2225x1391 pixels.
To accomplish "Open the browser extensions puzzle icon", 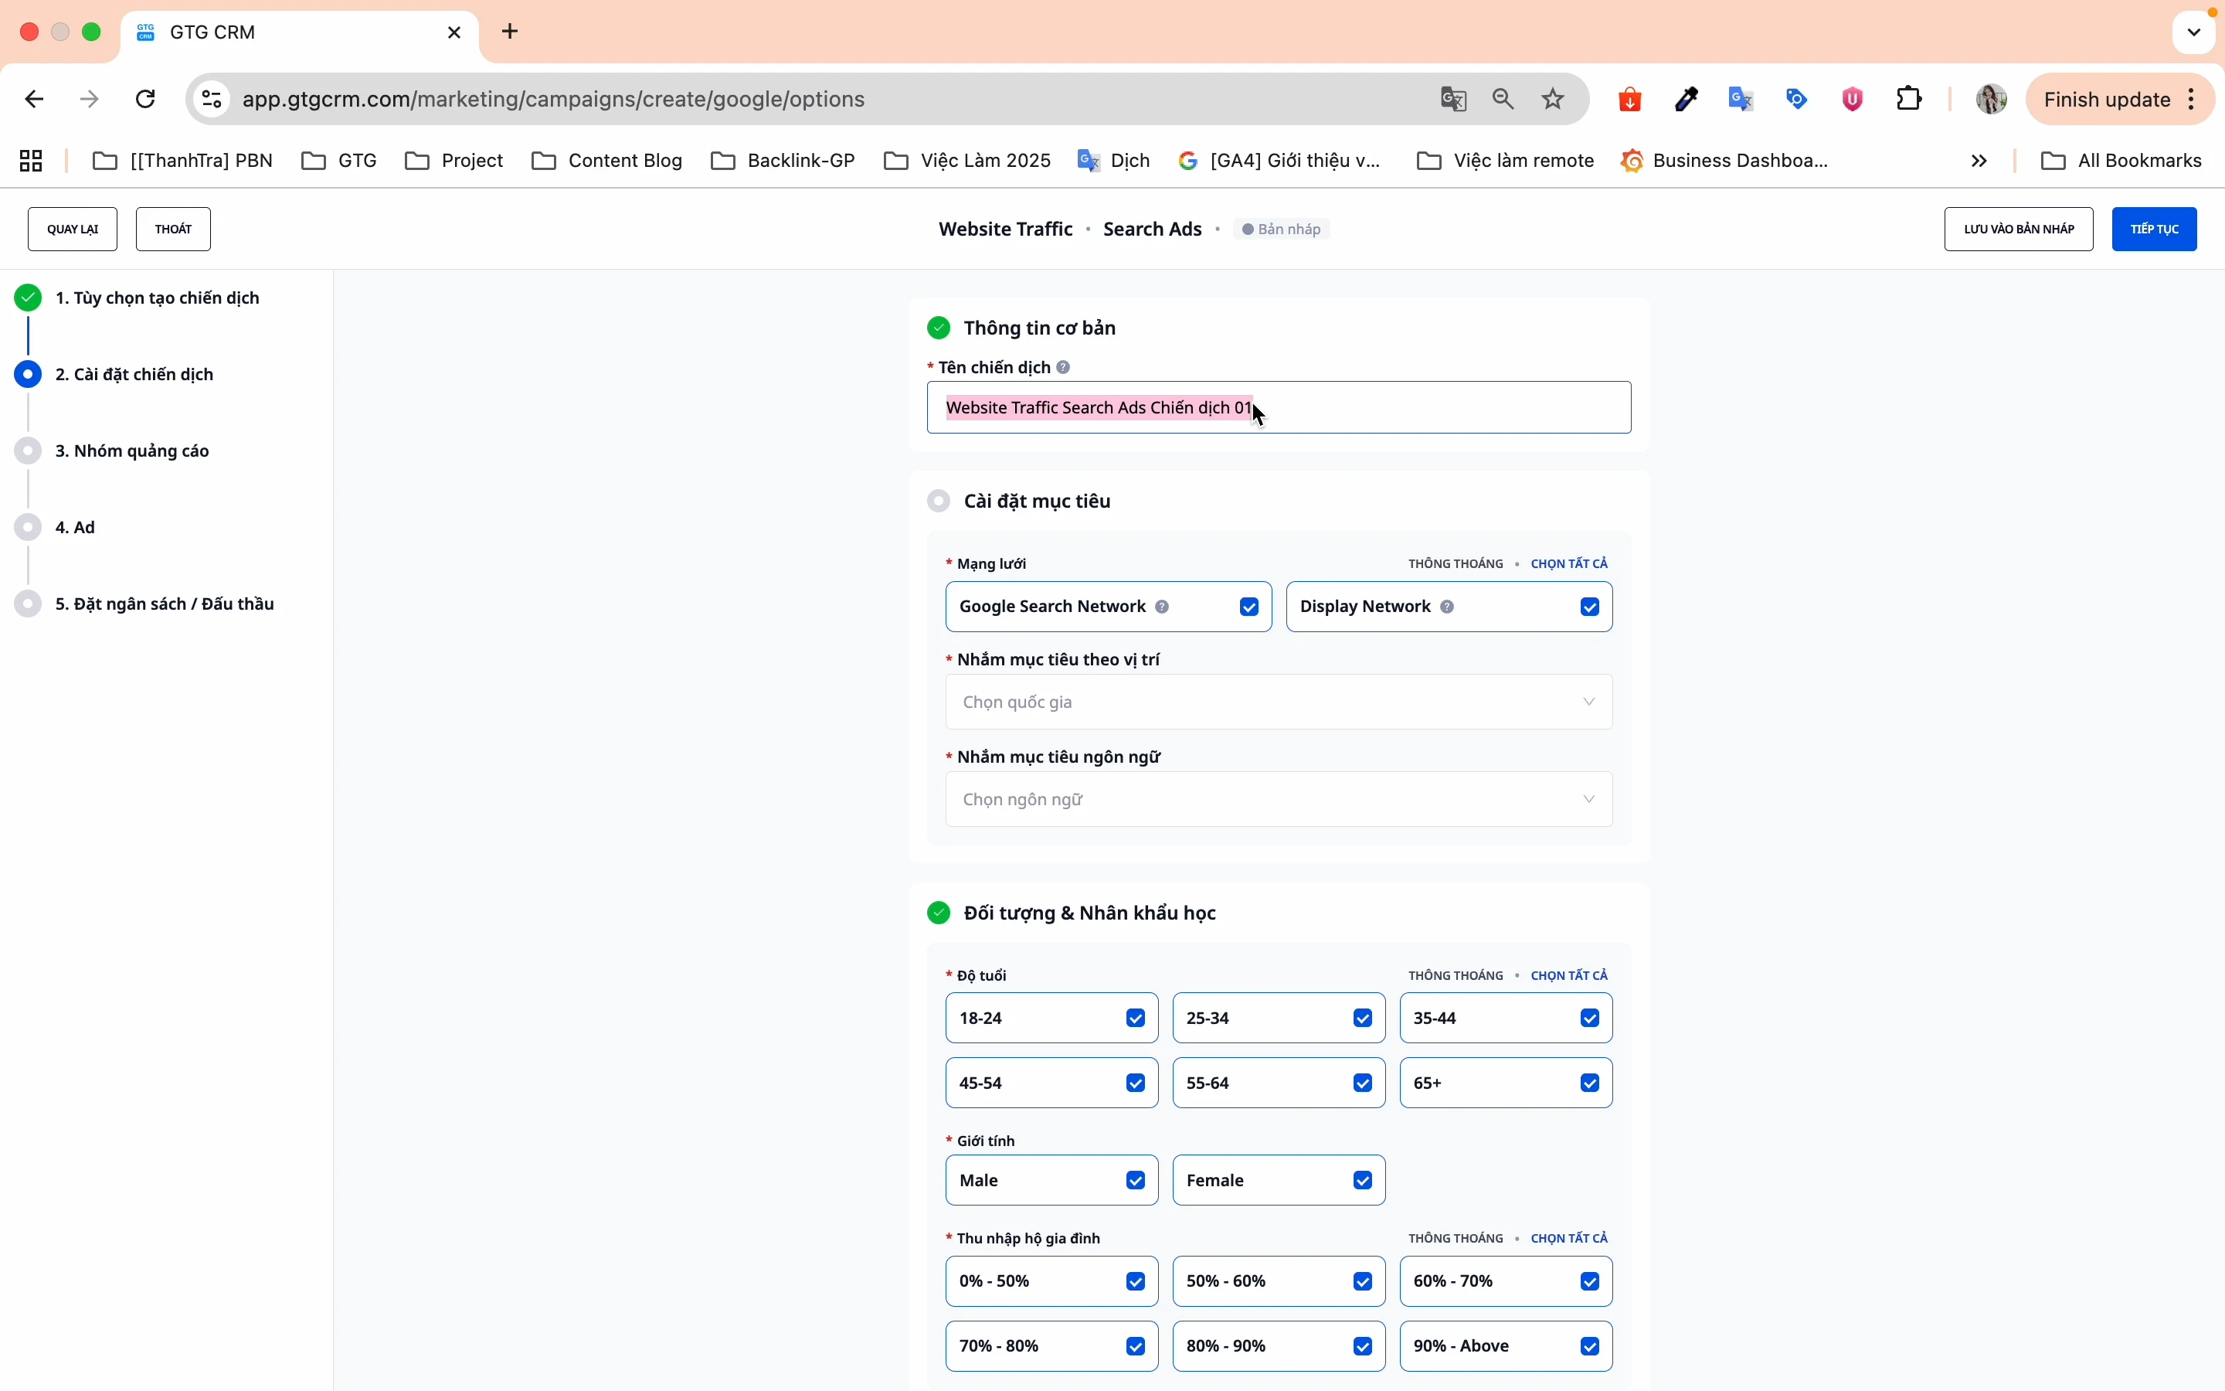I will pos(1911,100).
